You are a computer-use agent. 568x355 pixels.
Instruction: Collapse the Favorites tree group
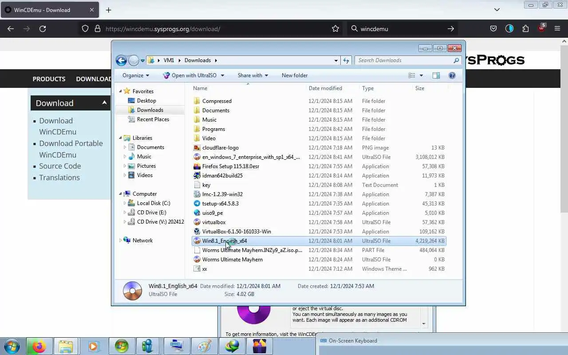pyautogui.click(x=120, y=91)
